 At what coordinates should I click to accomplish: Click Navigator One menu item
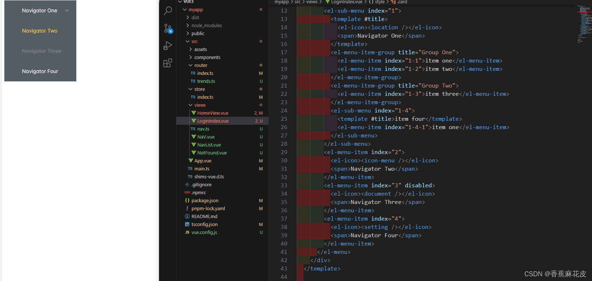[x=40, y=10]
